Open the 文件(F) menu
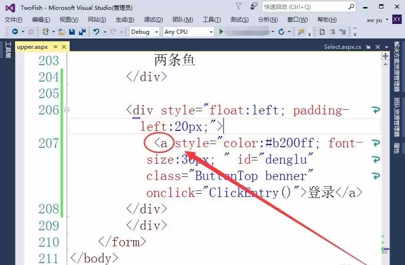 (x=14, y=20)
